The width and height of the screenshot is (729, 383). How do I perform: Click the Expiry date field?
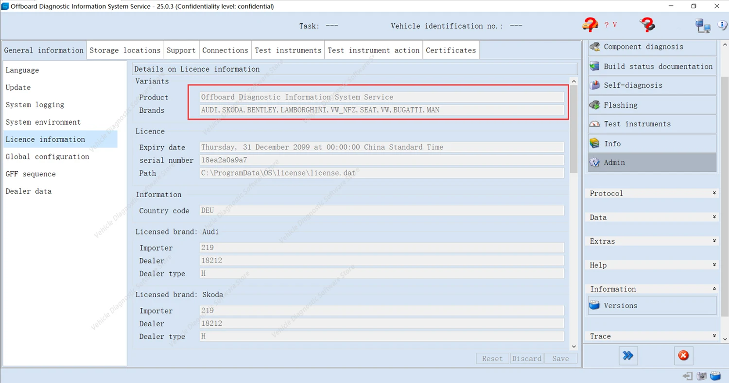point(382,147)
